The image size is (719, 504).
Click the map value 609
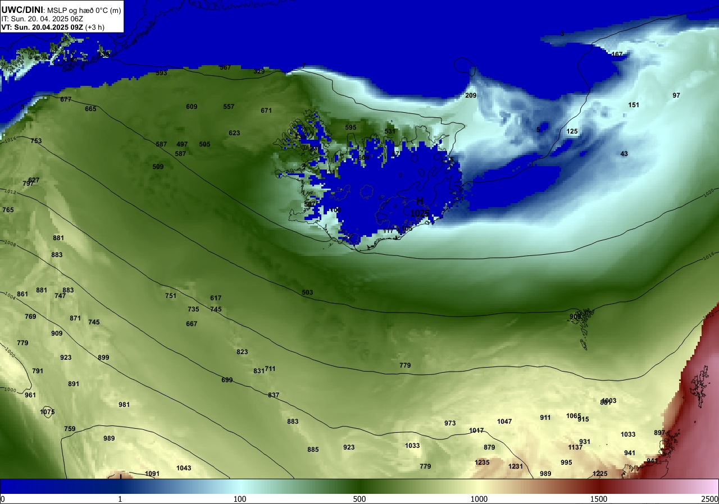(x=192, y=107)
